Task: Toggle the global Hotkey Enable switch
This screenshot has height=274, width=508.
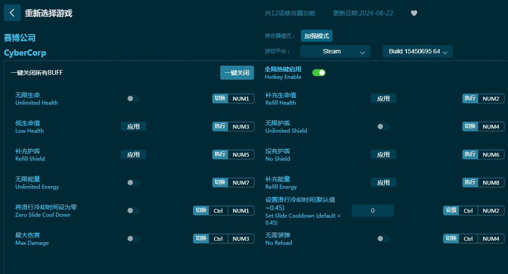Action: tap(318, 73)
